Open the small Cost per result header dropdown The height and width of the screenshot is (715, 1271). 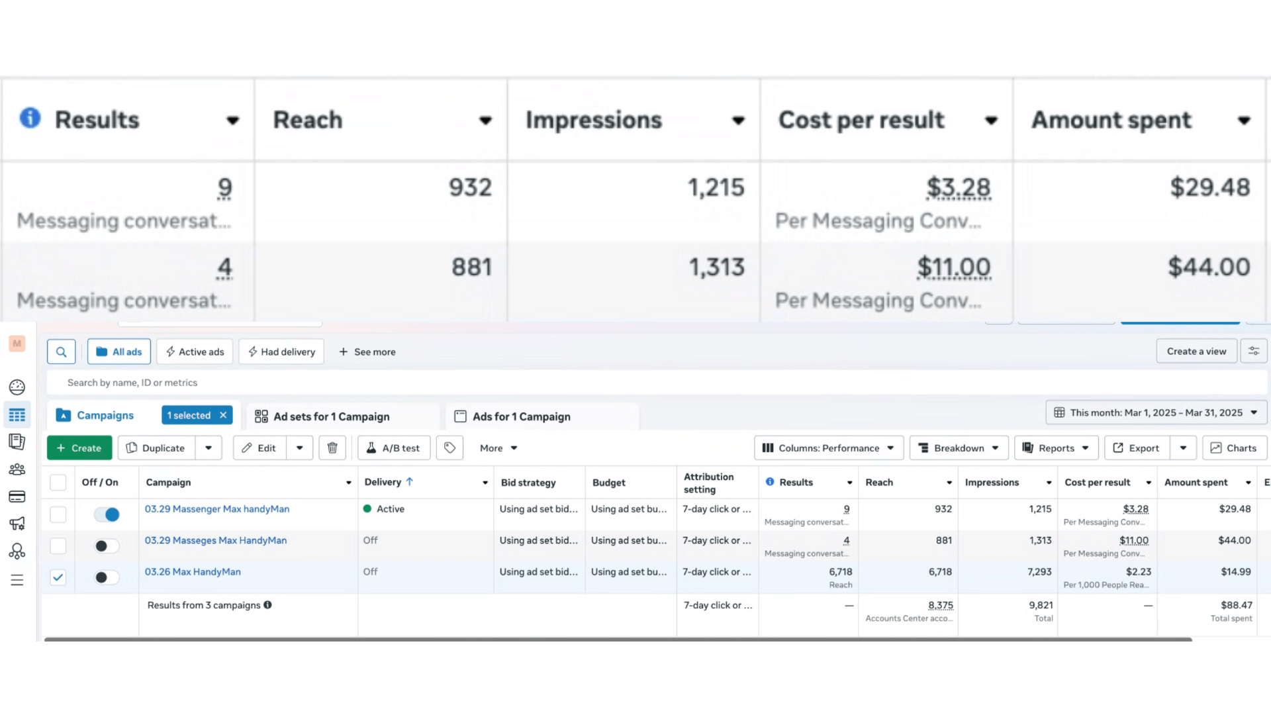coord(1149,483)
